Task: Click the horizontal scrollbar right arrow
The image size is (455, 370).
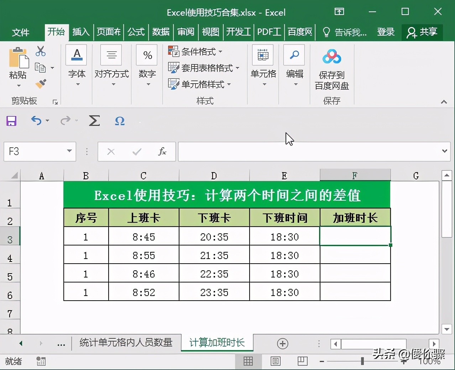Action: [434, 344]
